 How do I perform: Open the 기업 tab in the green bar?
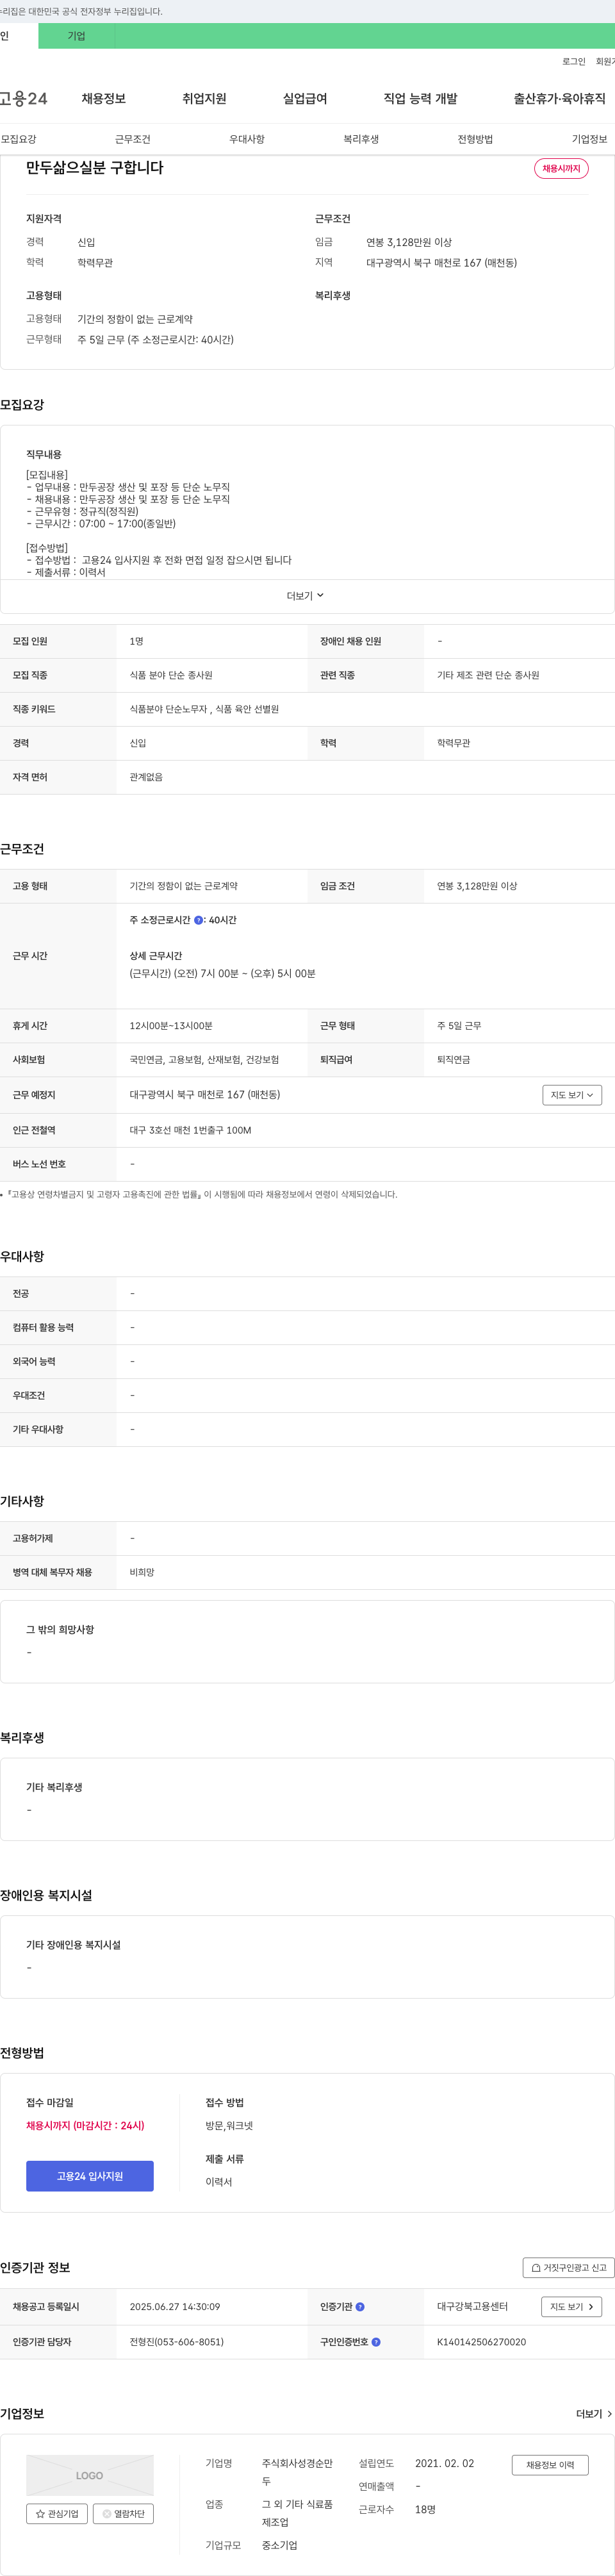tap(76, 36)
